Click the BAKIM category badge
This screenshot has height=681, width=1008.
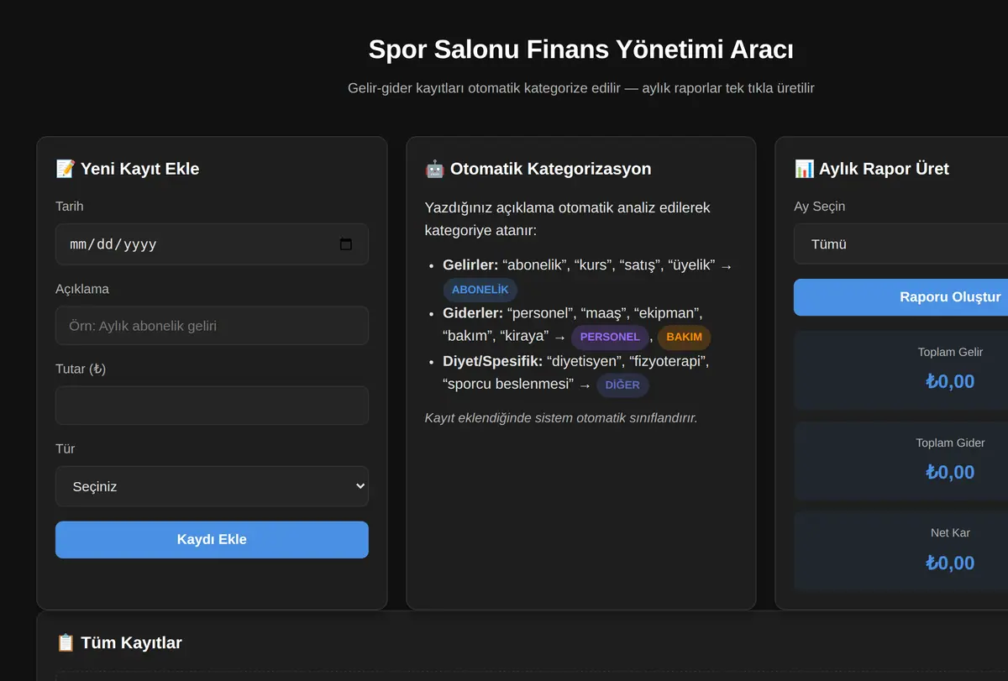(x=685, y=337)
